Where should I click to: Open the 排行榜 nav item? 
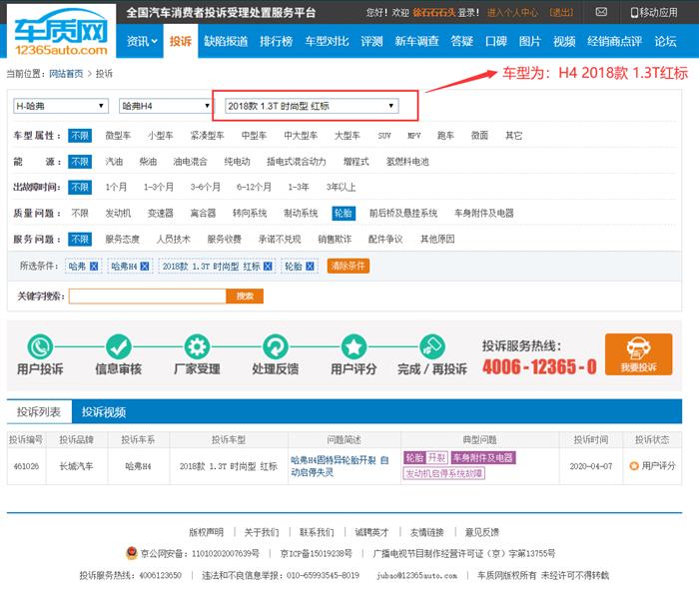276,42
